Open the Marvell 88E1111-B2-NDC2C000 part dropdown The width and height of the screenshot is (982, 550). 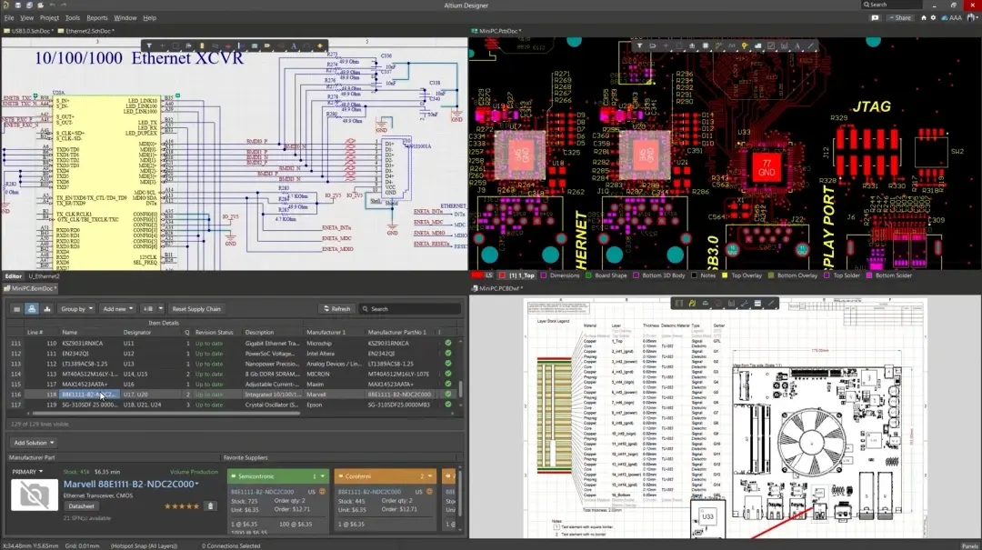pos(196,485)
